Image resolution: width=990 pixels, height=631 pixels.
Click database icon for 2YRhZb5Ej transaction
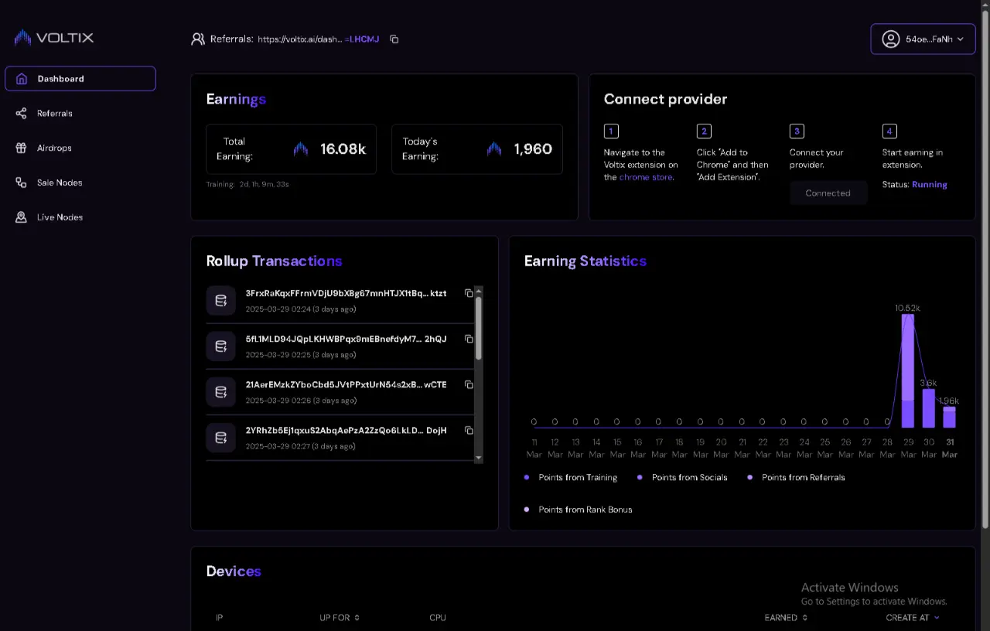click(x=220, y=437)
